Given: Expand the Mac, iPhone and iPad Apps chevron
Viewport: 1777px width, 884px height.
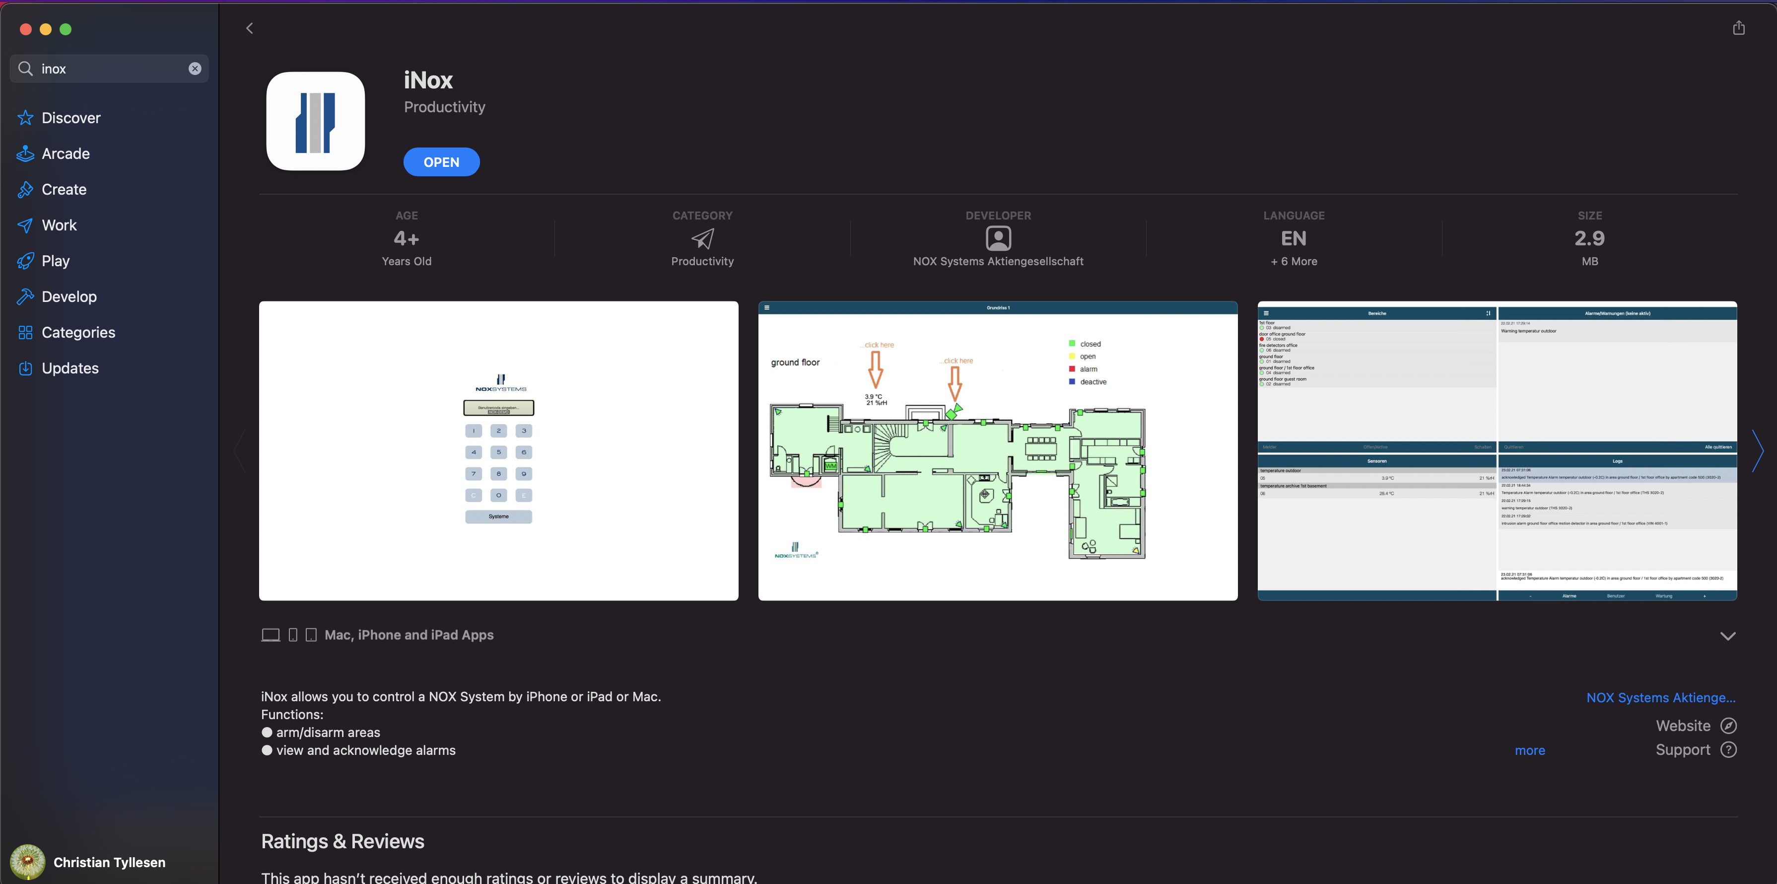Looking at the screenshot, I should click(x=1728, y=636).
